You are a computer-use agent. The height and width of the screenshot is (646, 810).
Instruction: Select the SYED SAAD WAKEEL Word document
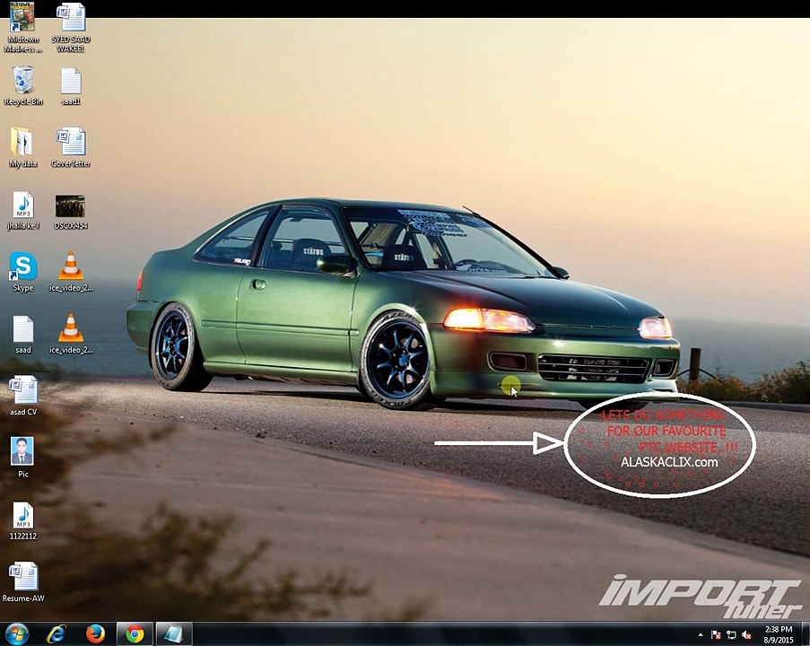(71, 27)
